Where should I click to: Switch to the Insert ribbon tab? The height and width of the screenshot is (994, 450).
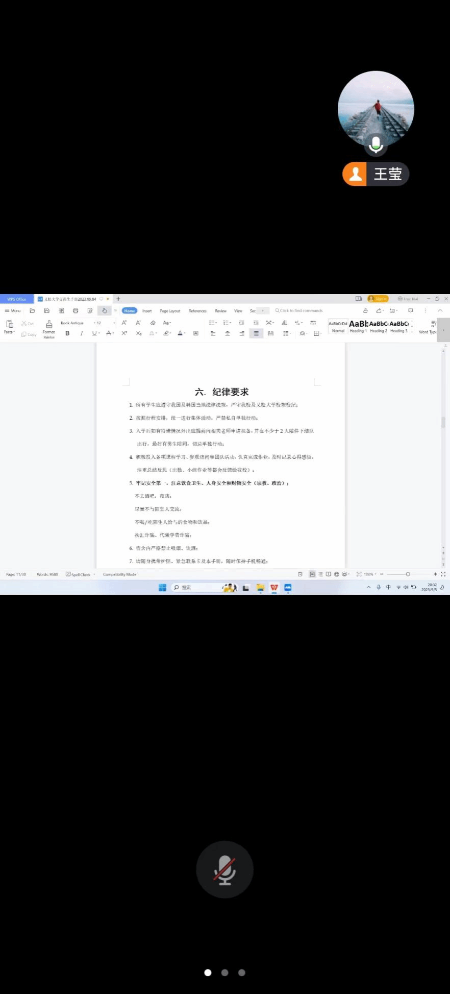point(147,310)
